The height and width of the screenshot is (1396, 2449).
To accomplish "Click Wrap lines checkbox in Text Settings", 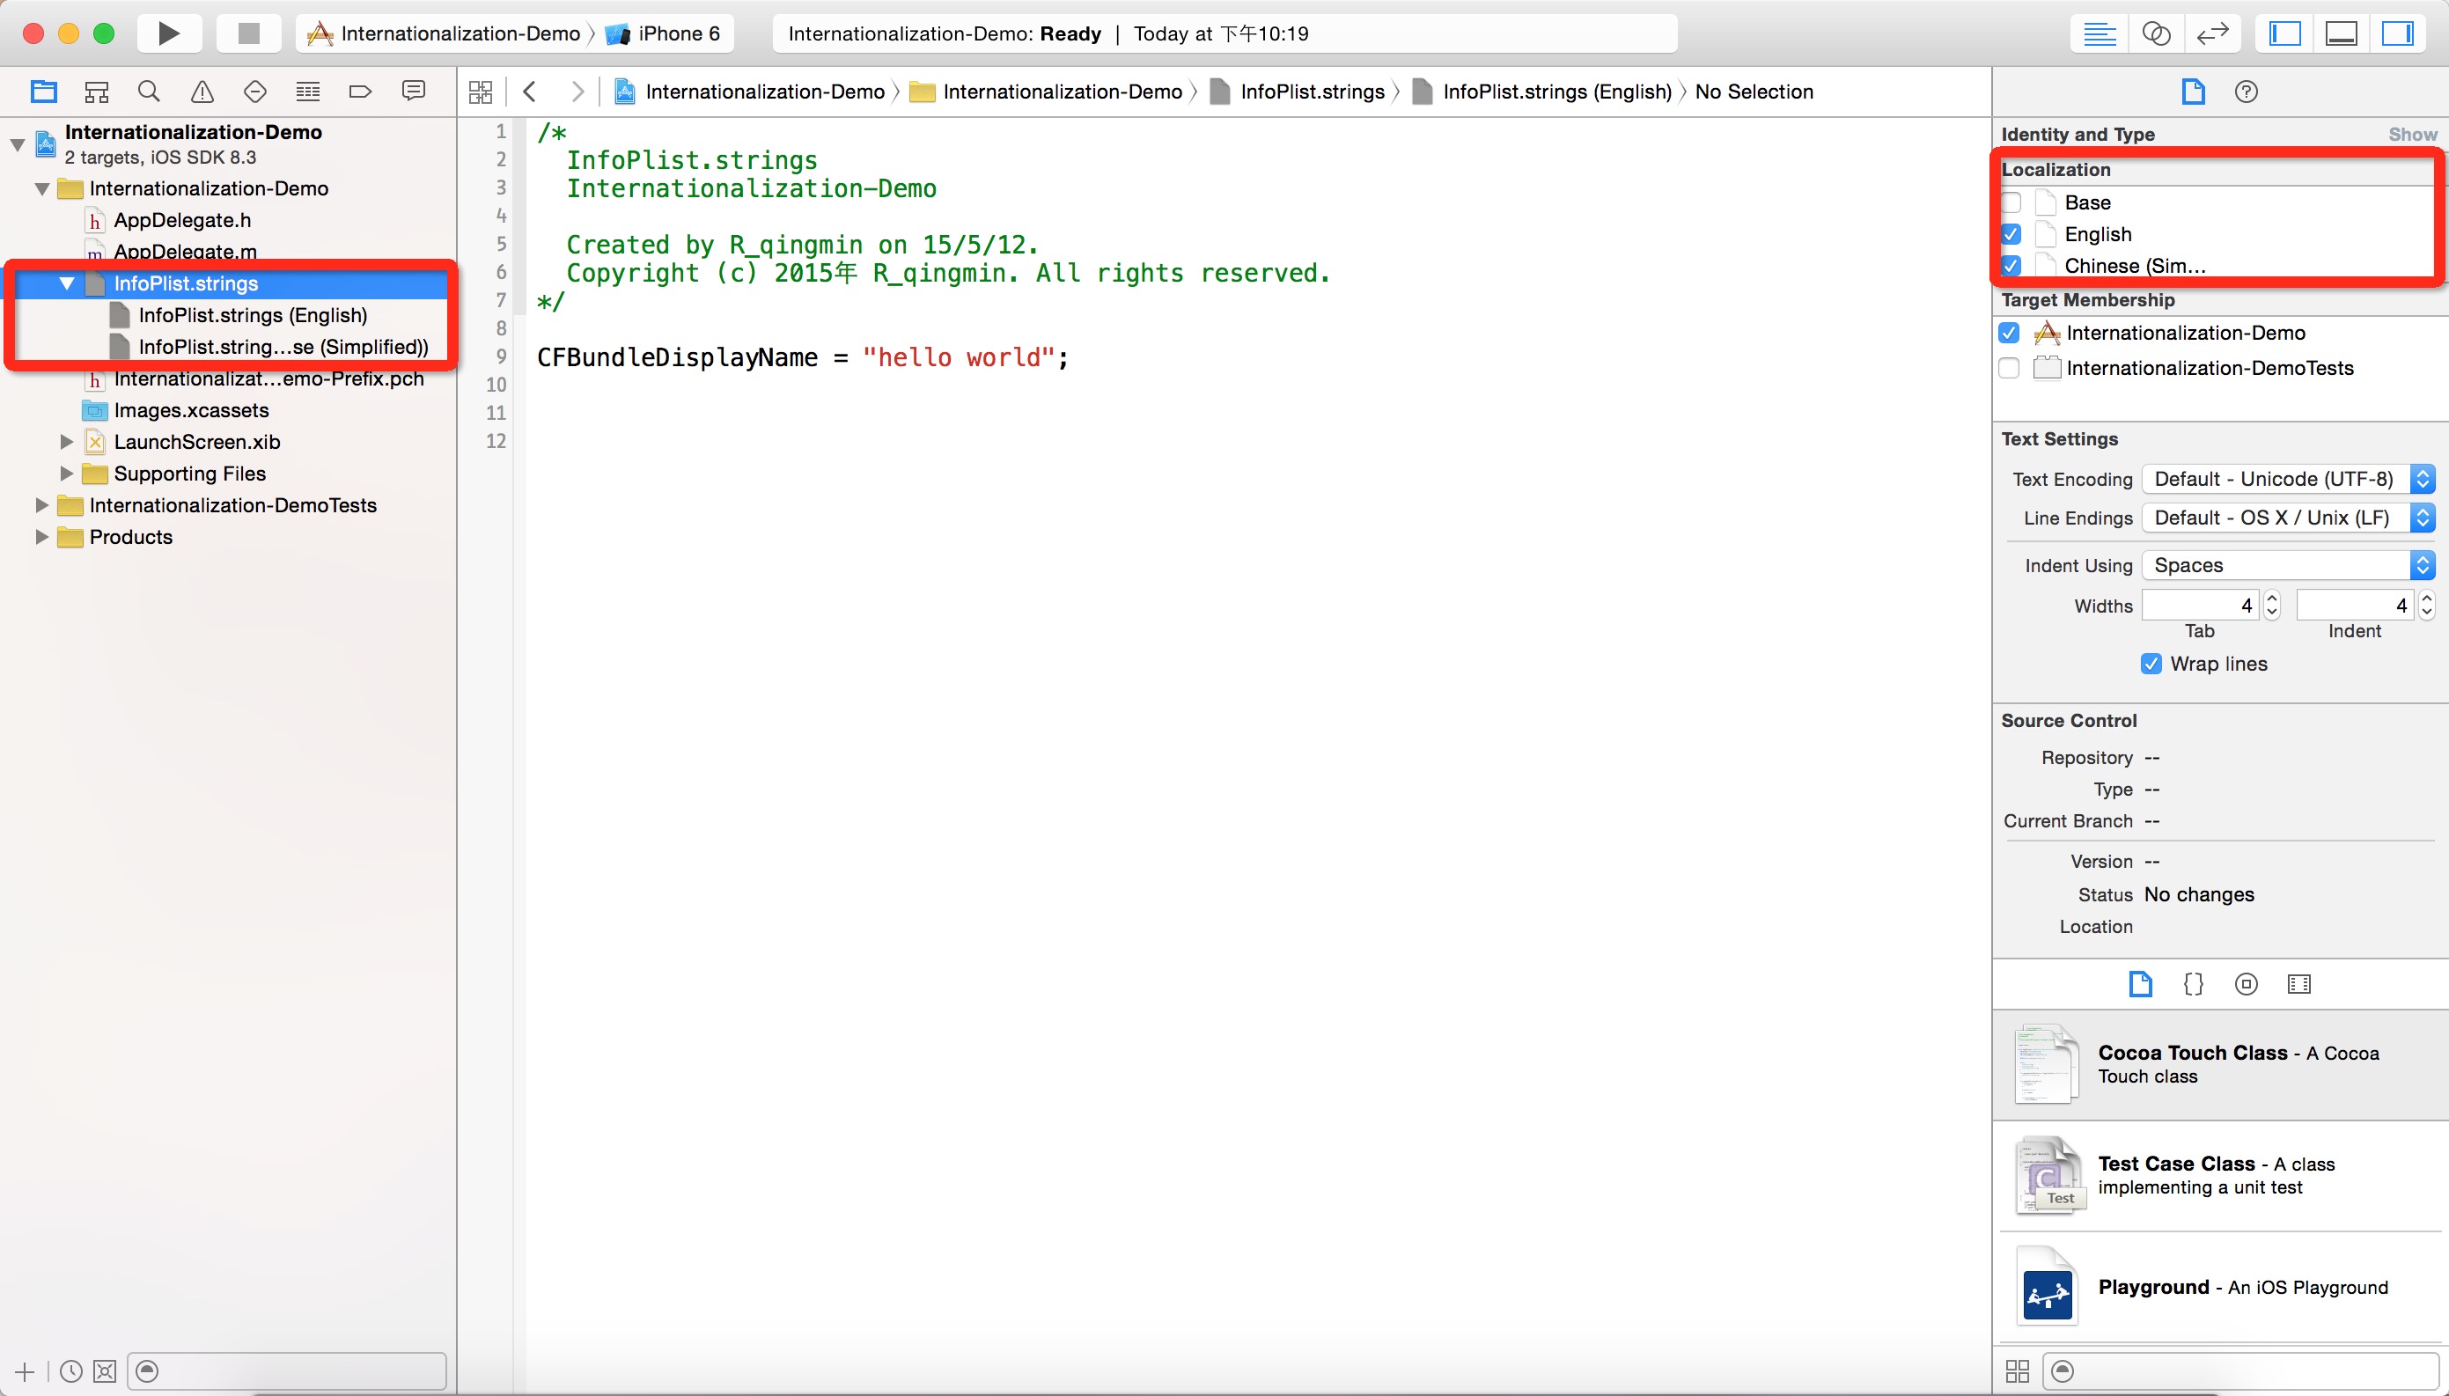I will click(2153, 663).
